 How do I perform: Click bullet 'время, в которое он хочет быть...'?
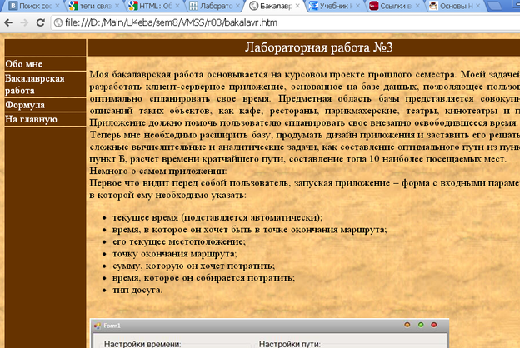(x=250, y=230)
